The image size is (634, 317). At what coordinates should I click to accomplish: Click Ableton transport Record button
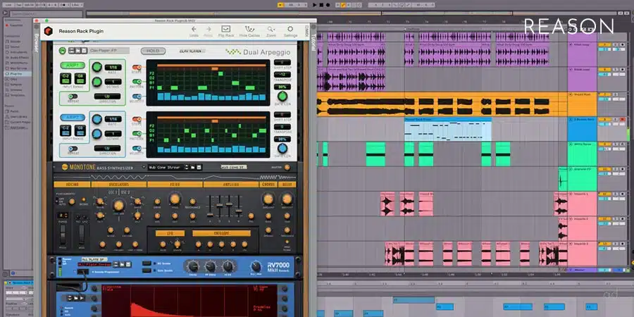click(328, 5)
